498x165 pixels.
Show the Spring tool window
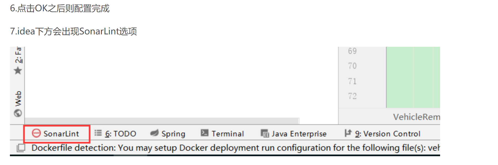173,134
